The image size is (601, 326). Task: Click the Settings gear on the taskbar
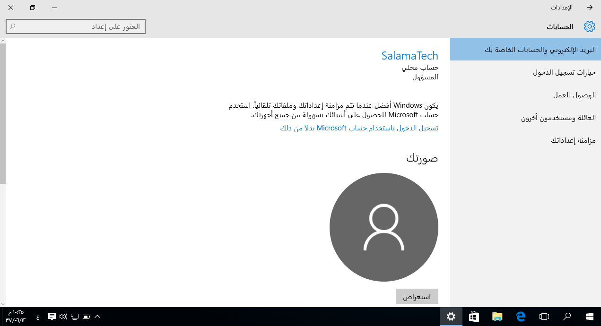451,317
